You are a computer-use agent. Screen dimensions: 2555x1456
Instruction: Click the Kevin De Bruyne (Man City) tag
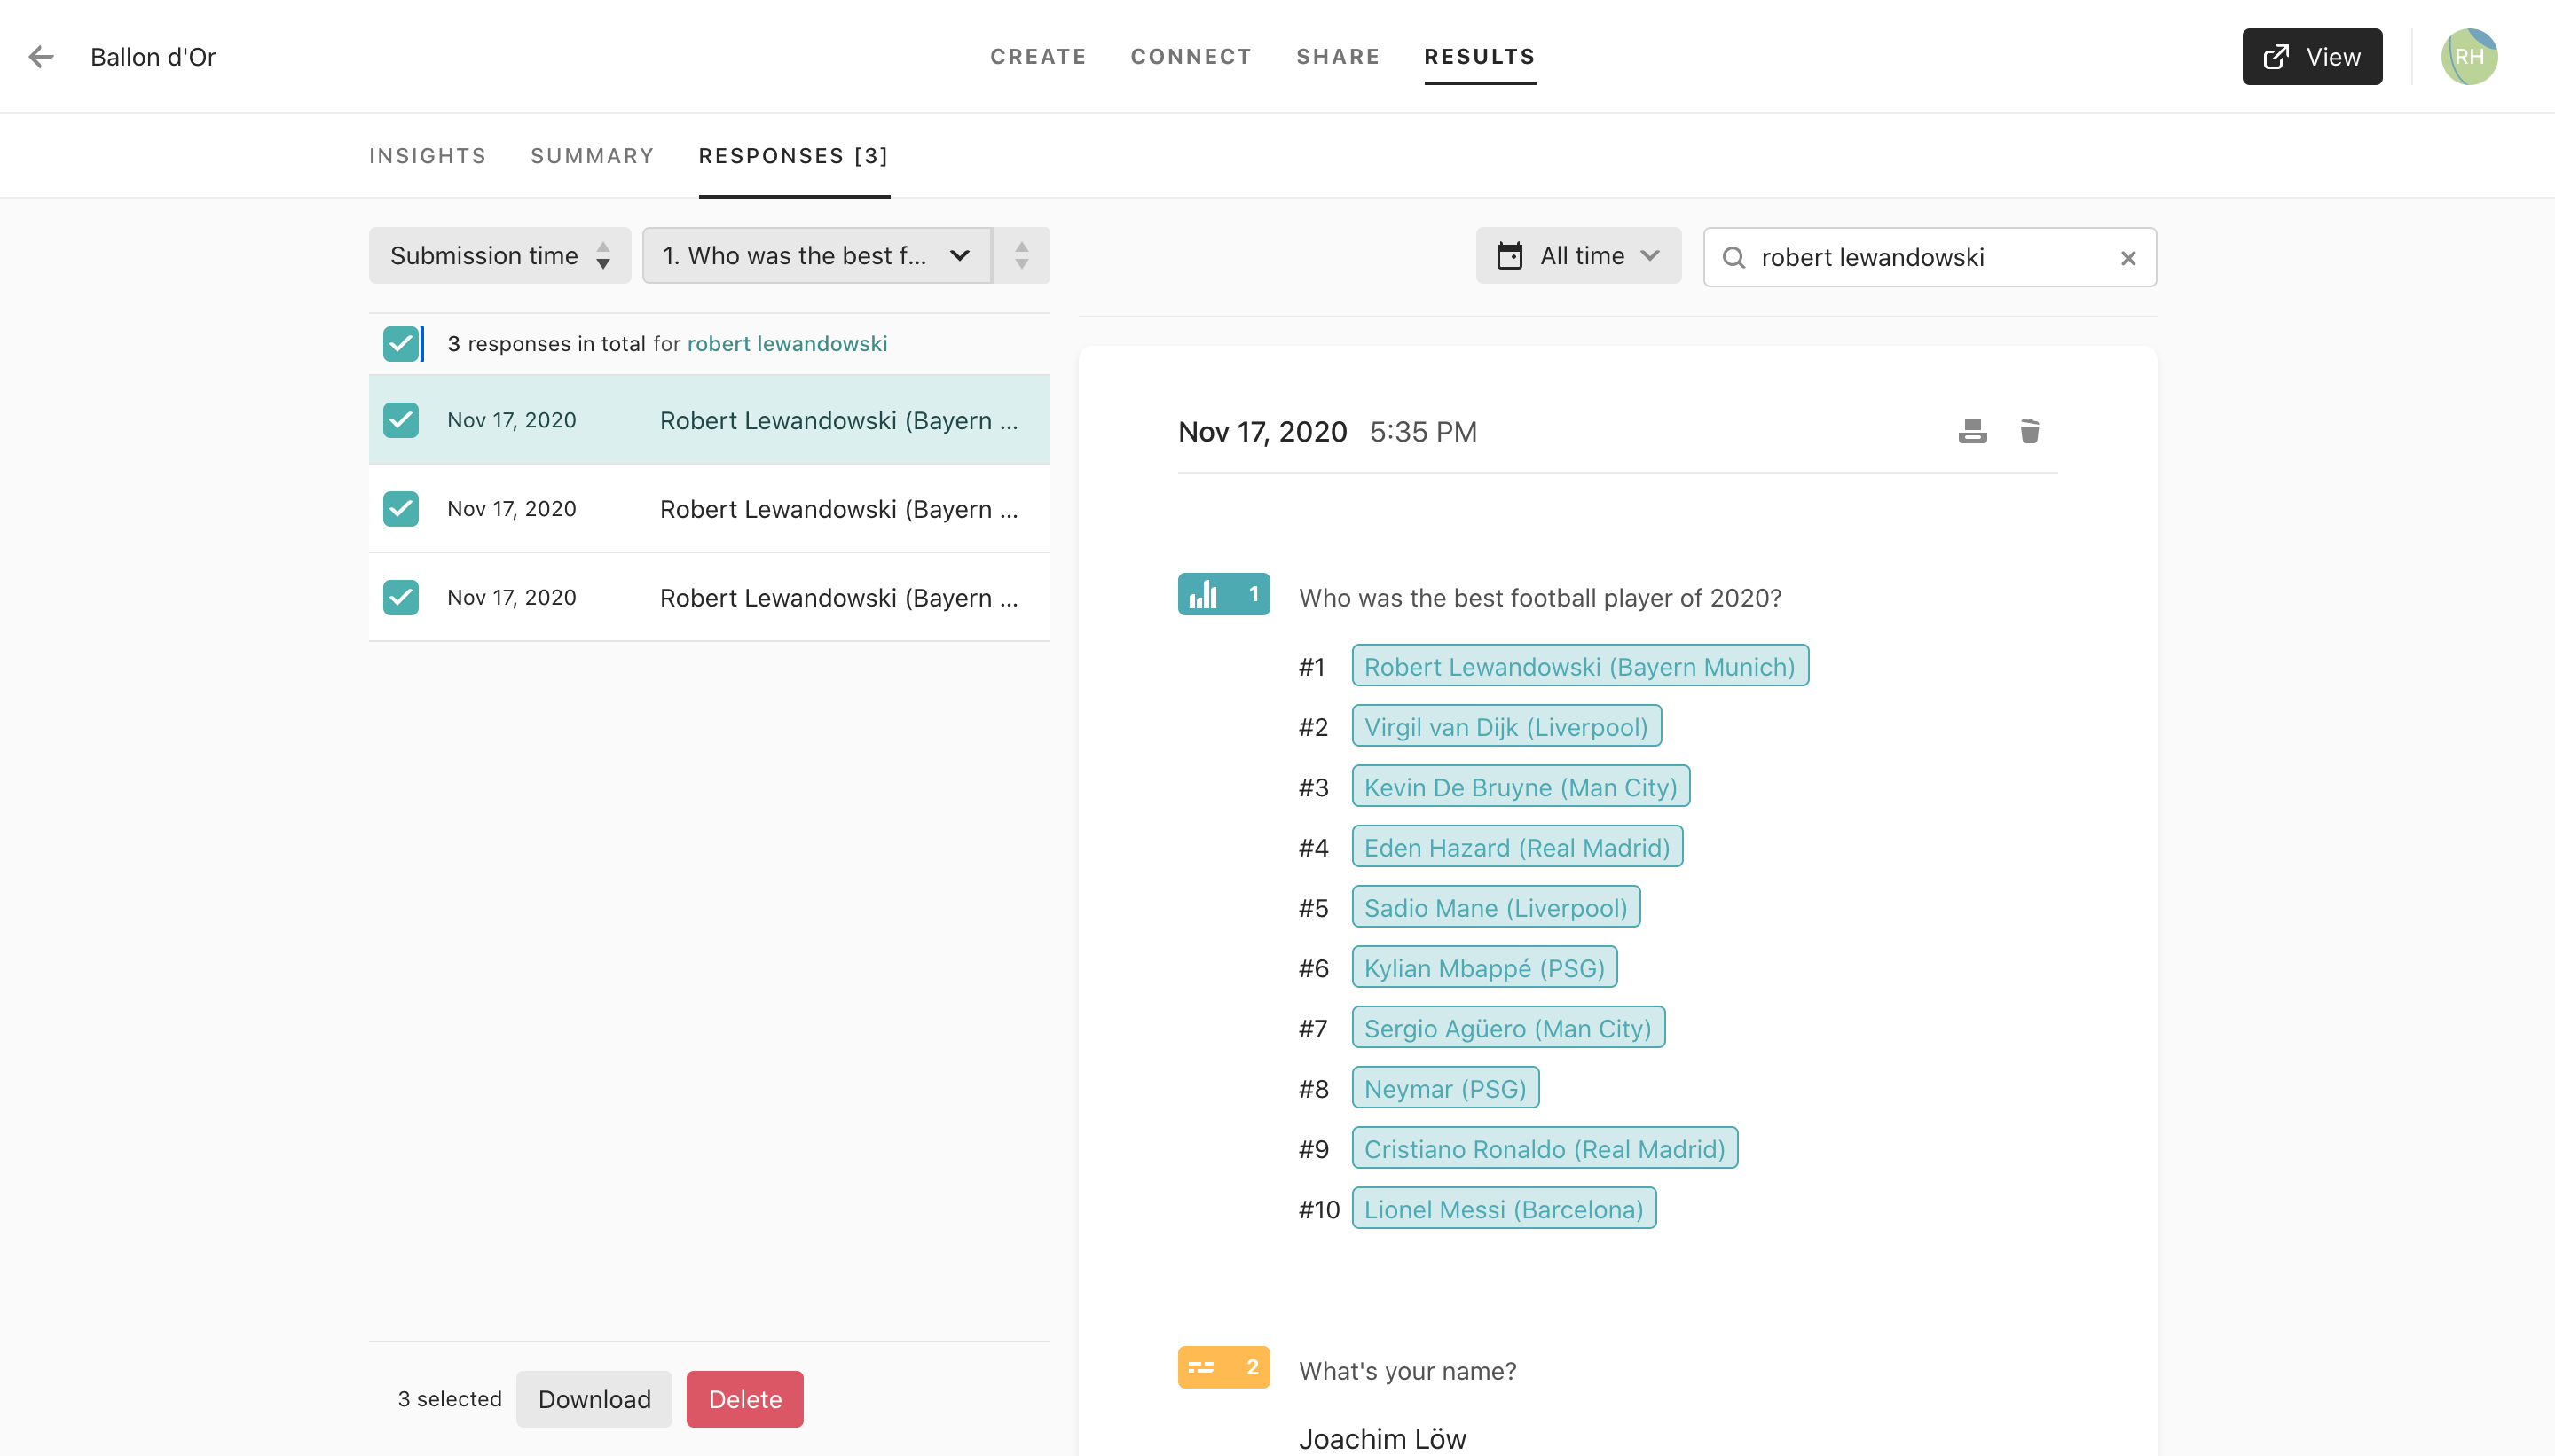[x=1521, y=787]
